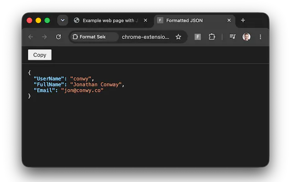Click the "conwy" value

81,79
